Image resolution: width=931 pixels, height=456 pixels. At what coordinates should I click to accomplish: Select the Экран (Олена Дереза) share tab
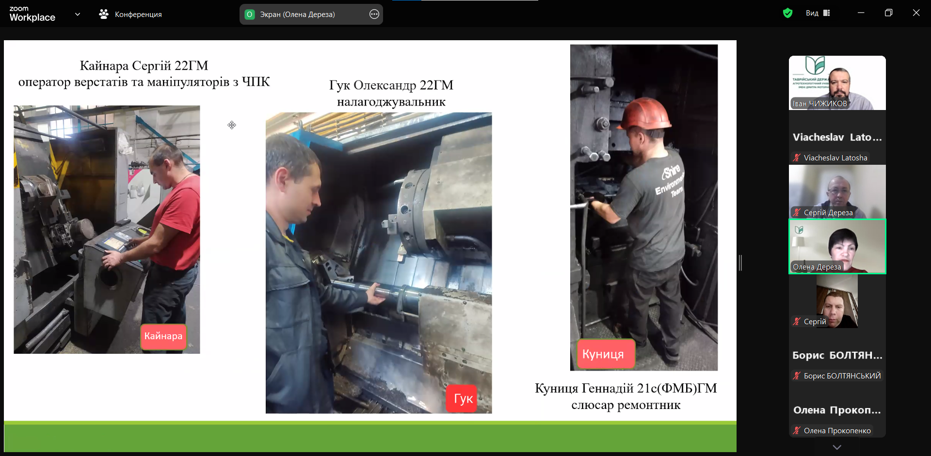pos(297,15)
